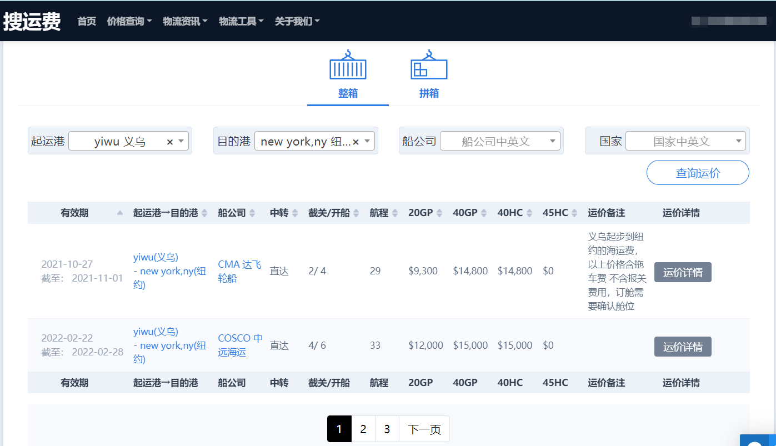Open the 关于我们 menu
This screenshot has height=446, width=776.
pos(297,21)
